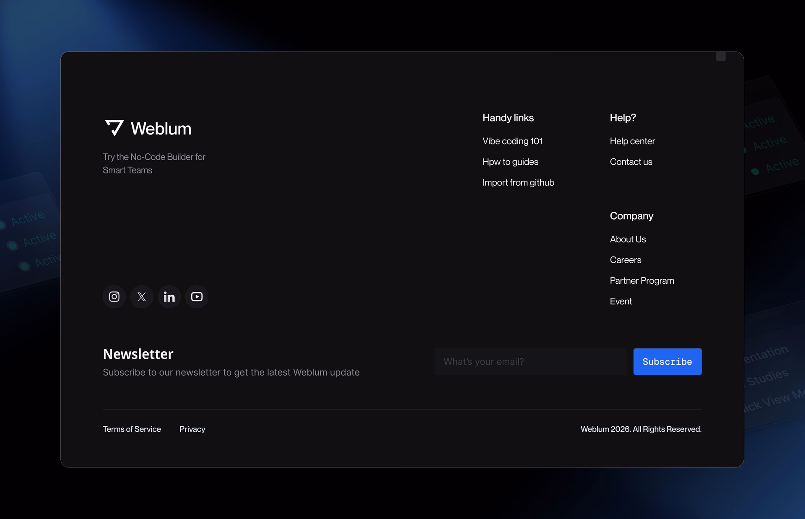
Task: Click the Subscribe button
Action: (x=667, y=361)
